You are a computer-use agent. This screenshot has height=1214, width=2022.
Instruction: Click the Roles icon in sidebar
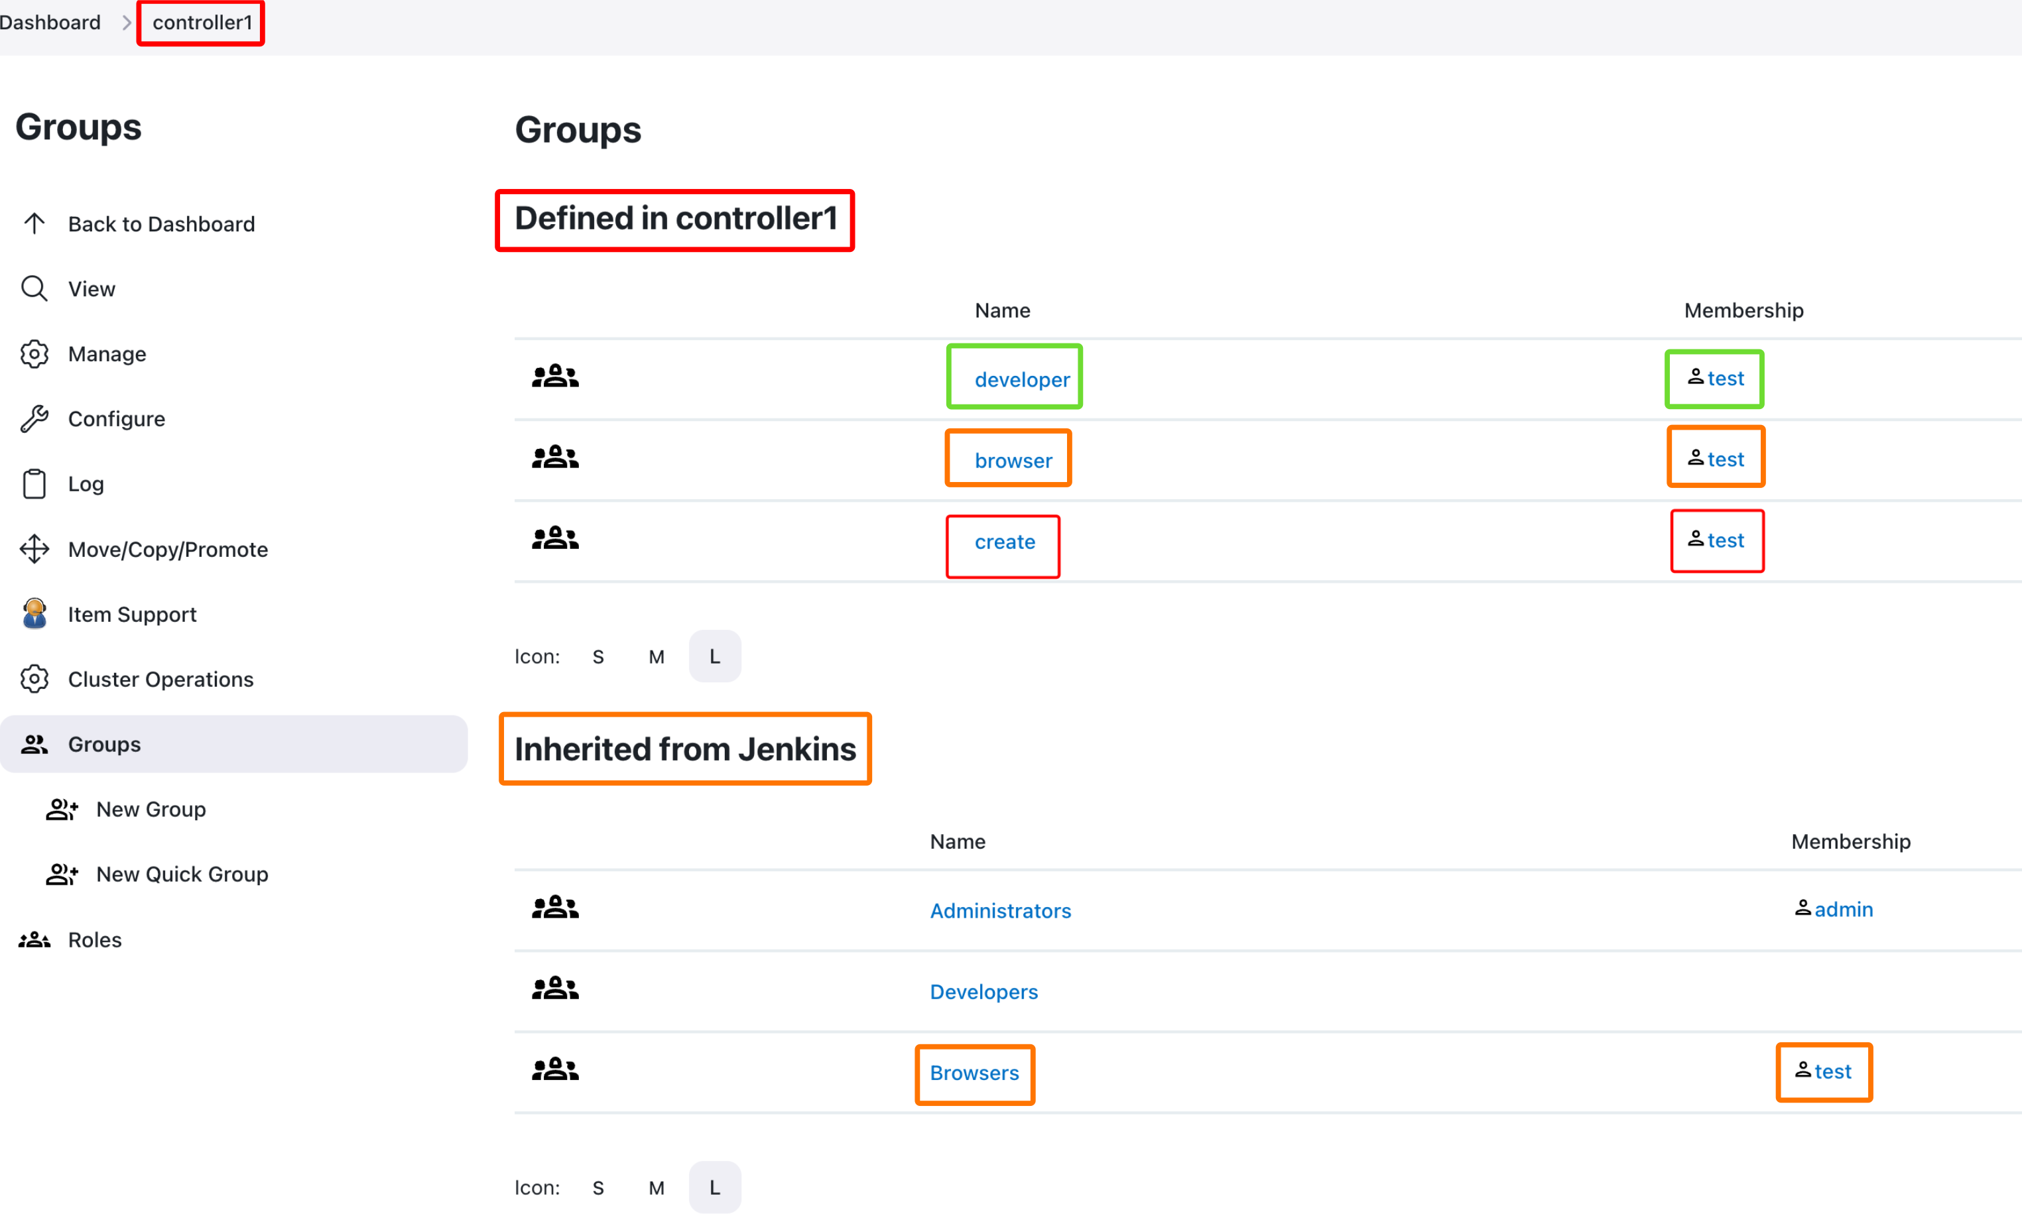pos(34,938)
